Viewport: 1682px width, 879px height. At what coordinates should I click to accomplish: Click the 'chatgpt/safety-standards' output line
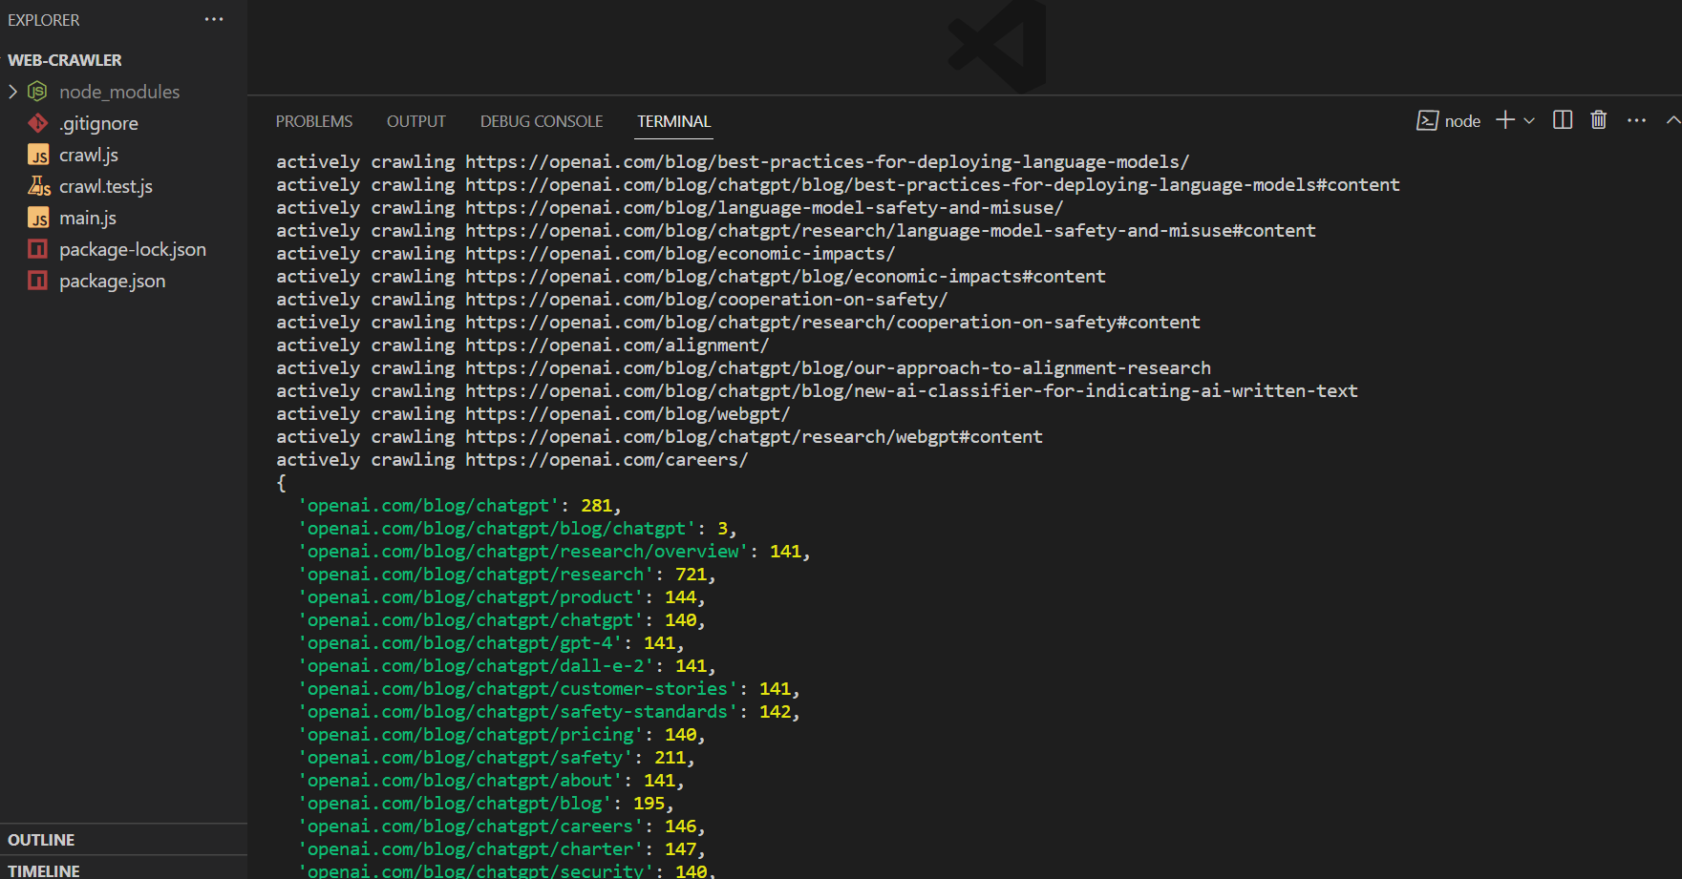pos(548,712)
